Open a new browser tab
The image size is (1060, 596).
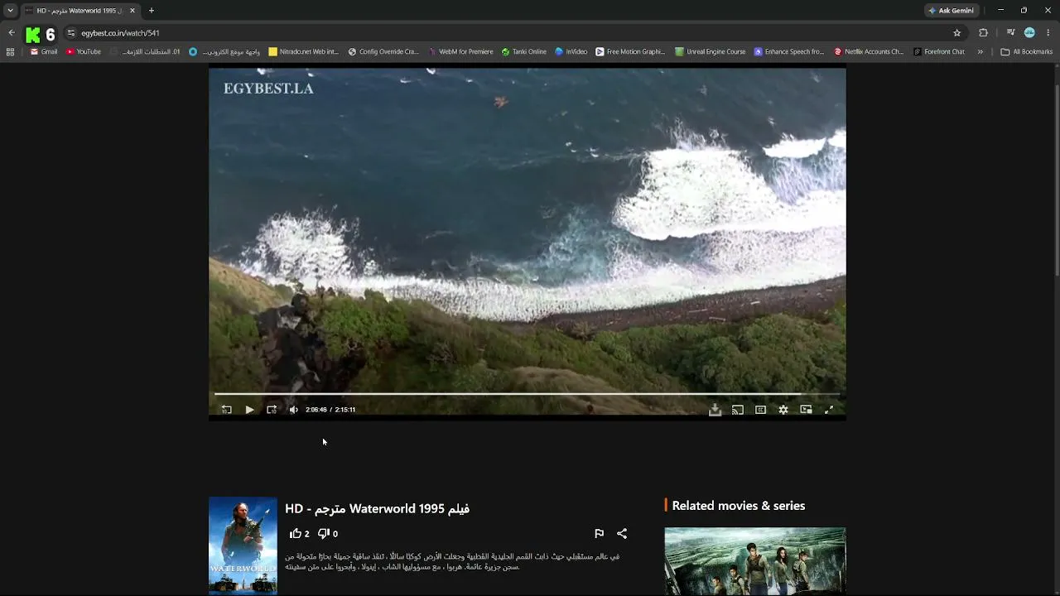coord(151,11)
